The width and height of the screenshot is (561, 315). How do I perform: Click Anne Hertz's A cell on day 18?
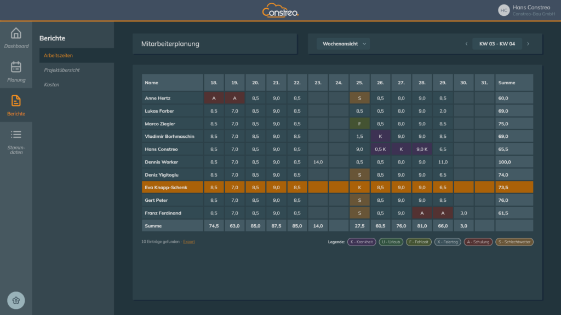pyautogui.click(x=214, y=98)
